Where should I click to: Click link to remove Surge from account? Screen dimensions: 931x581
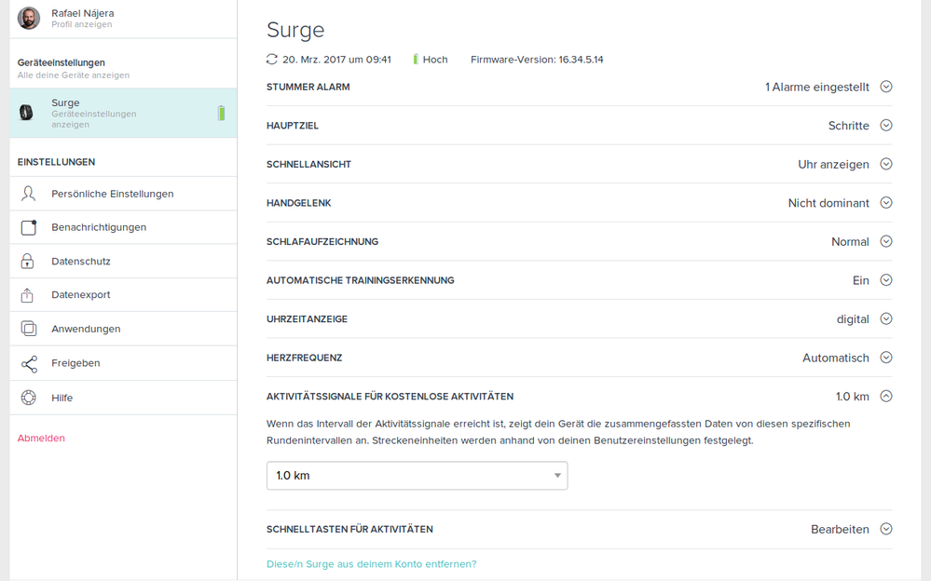pos(371,564)
